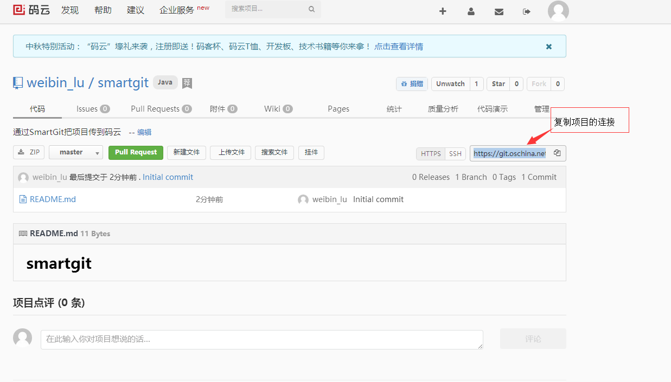The width and height of the screenshot is (671, 382).
Task: Click the search magnifier icon
Action: coord(311,9)
